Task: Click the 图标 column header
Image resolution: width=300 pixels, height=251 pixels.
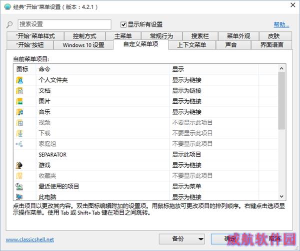Action: [24, 69]
